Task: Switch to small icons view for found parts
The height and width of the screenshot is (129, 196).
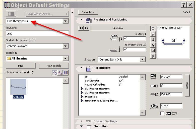Action: pyautogui.click(x=60, y=72)
